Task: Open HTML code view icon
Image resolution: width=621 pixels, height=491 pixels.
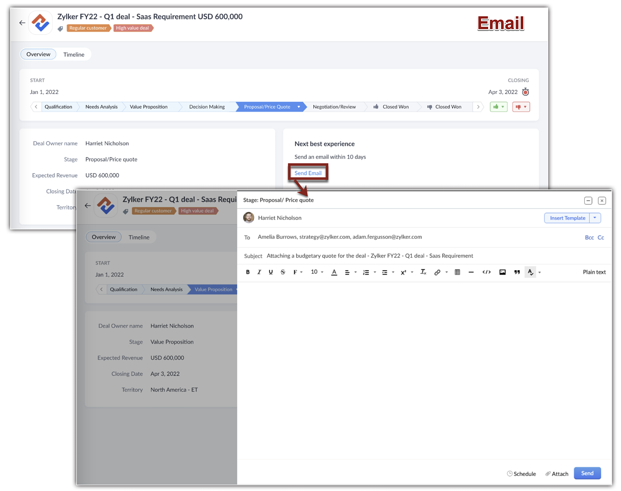Action: 487,272
